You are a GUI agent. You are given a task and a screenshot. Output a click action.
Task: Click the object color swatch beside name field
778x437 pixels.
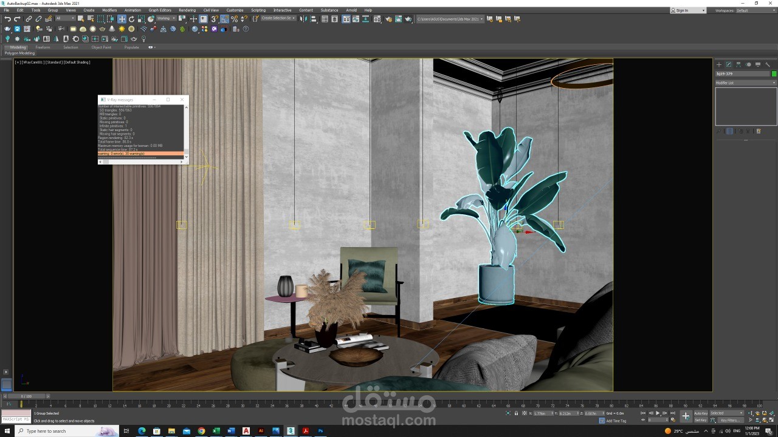pyautogui.click(x=774, y=73)
